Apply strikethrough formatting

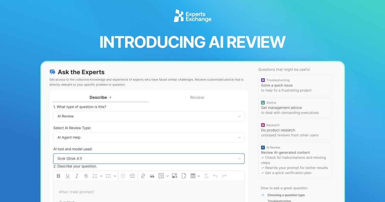tap(86, 176)
